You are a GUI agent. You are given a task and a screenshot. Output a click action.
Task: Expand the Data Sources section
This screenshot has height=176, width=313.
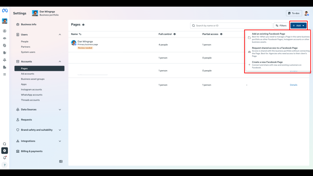click(x=60, y=110)
